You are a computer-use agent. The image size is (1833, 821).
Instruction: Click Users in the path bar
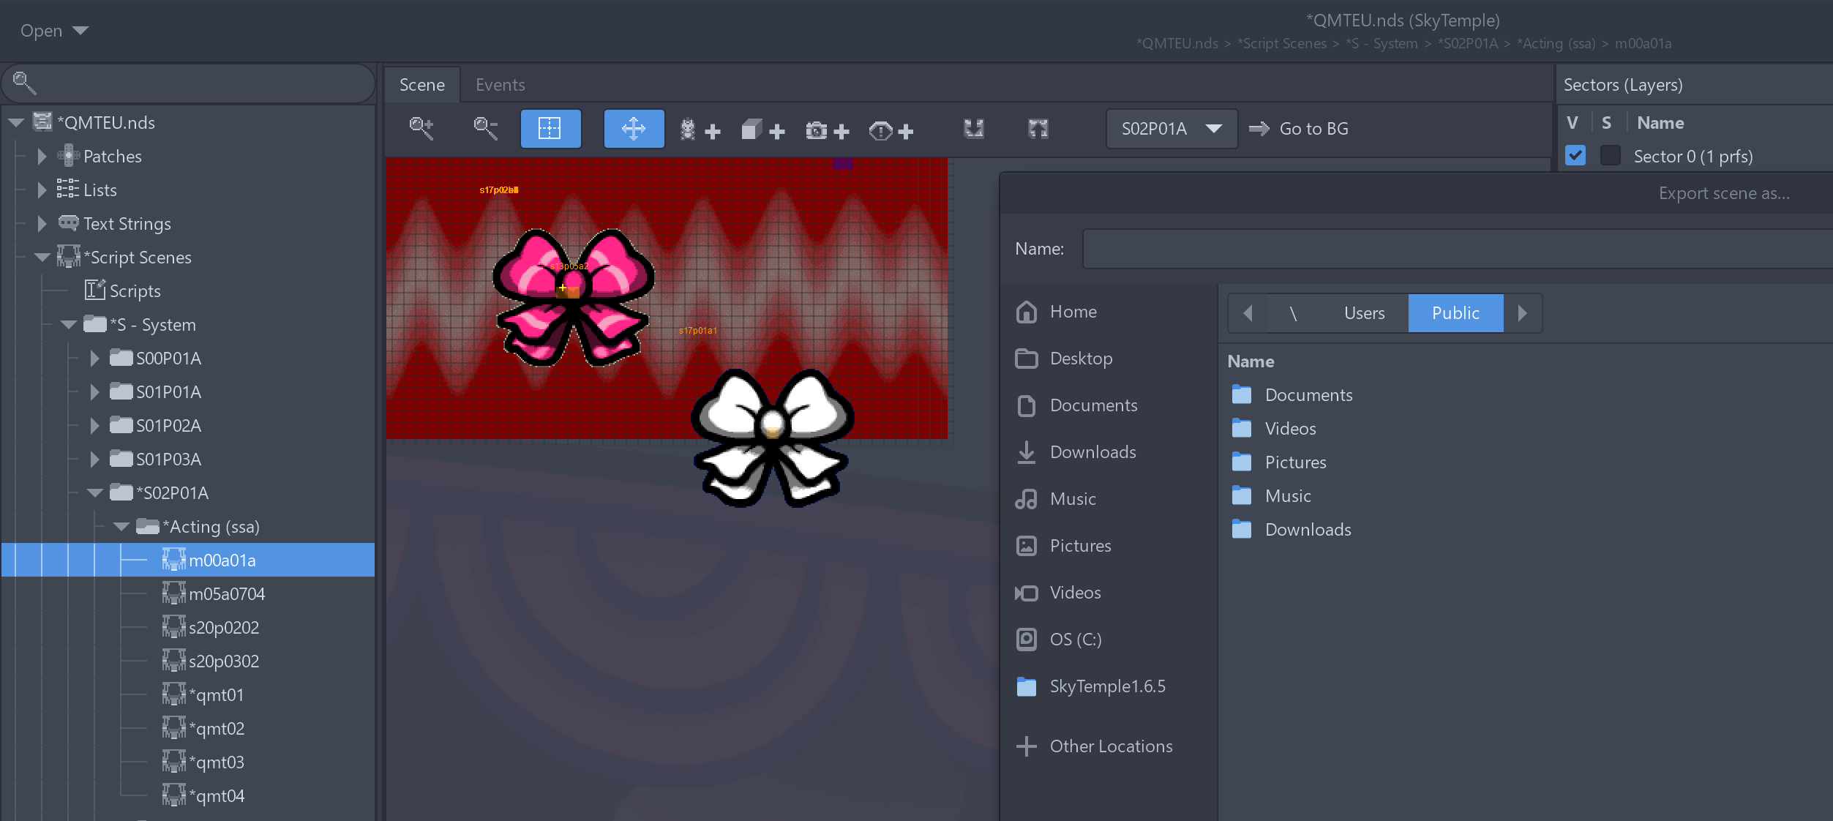(1363, 313)
